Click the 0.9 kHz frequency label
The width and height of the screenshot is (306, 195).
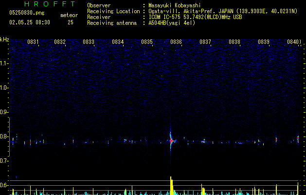(x=4, y=112)
